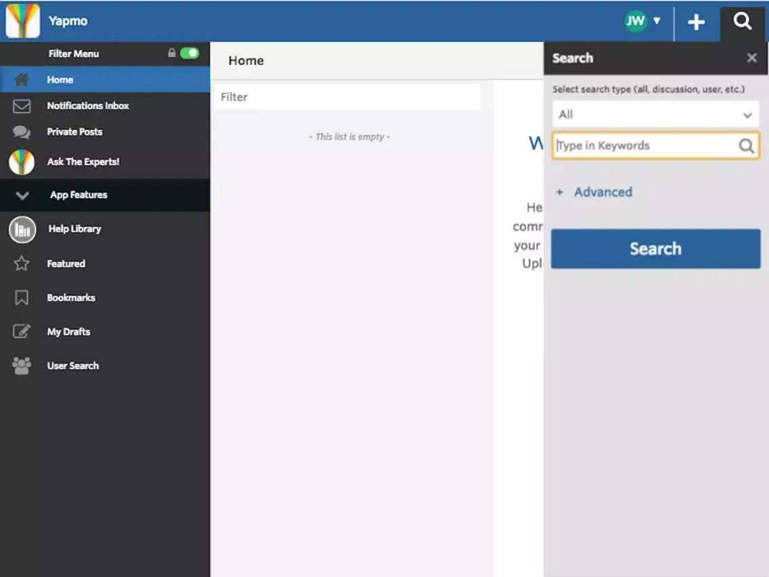
Task: Toggle the top bar search magnifier icon
Action: coord(742,21)
